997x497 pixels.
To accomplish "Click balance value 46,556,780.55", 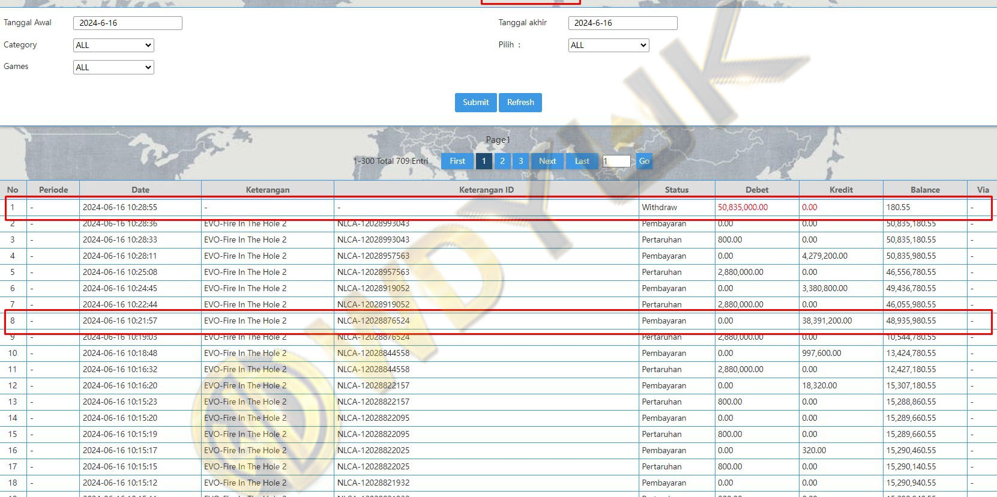I will coord(911,272).
